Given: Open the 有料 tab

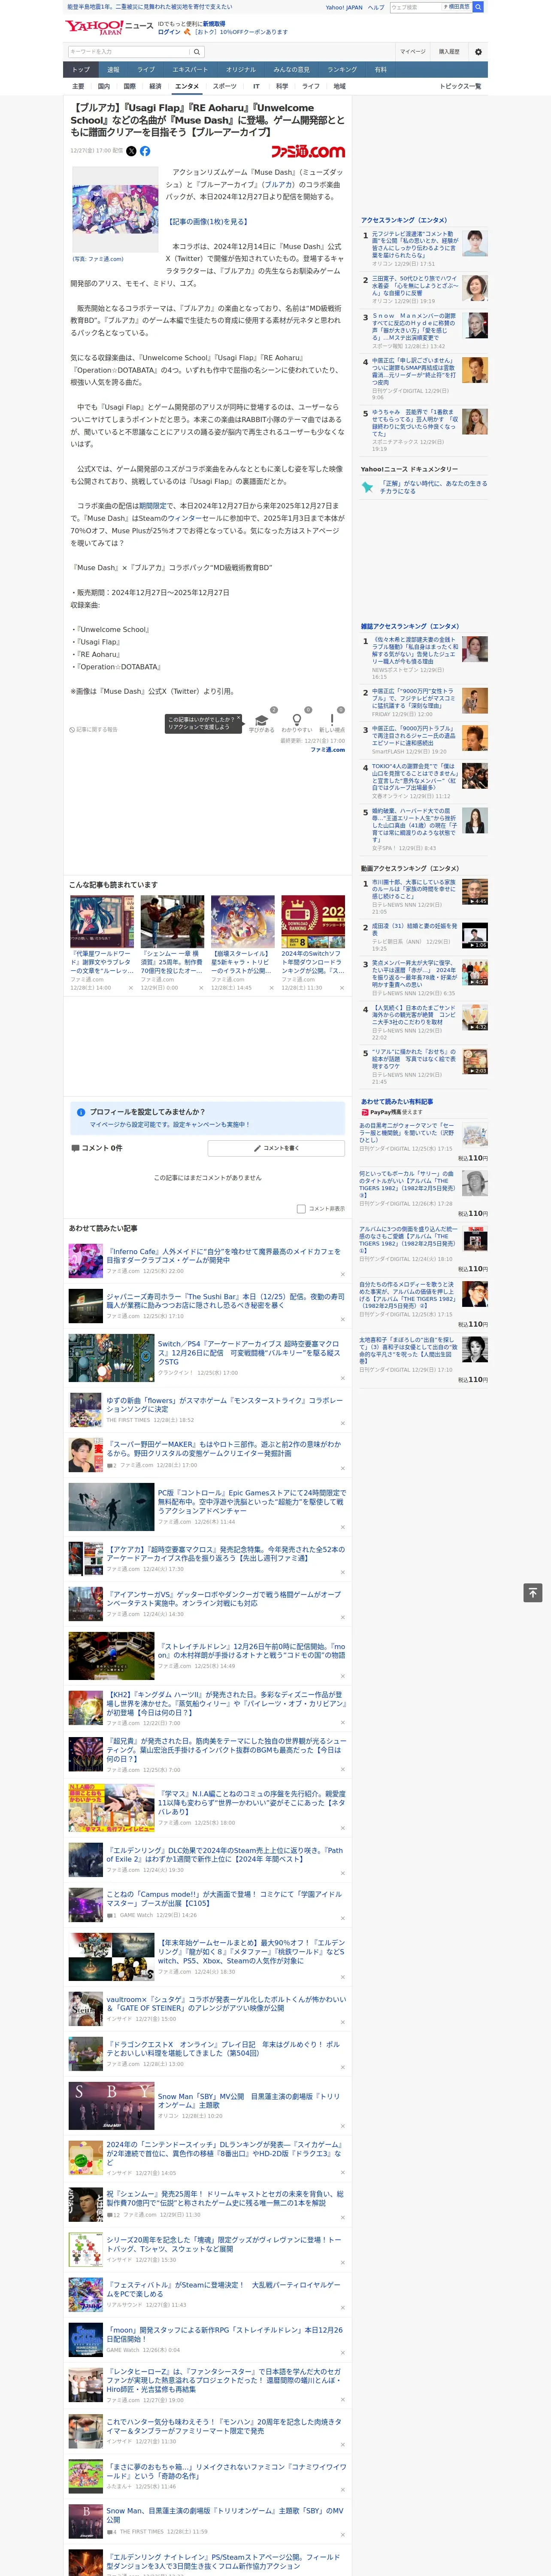Looking at the screenshot, I should [x=381, y=70].
